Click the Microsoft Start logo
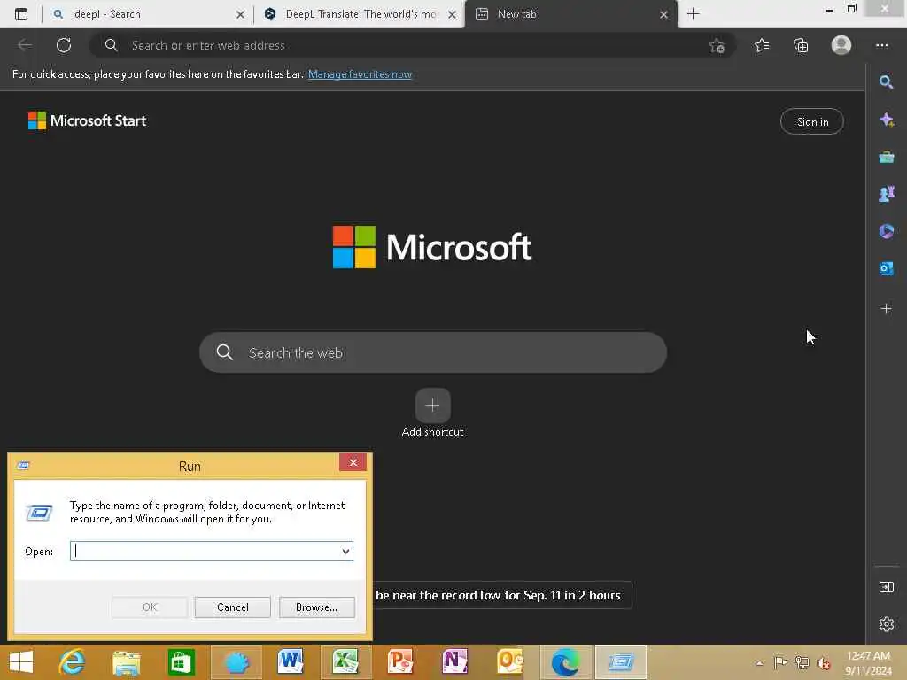Viewport: 907px width, 680px height. pos(87,120)
